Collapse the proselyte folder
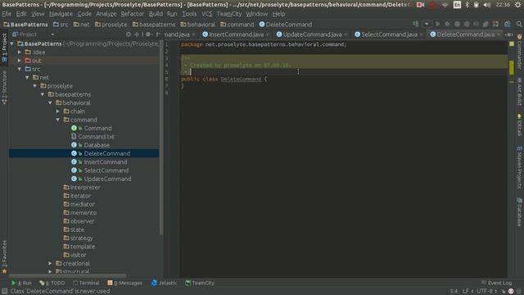 (x=35, y=86)
